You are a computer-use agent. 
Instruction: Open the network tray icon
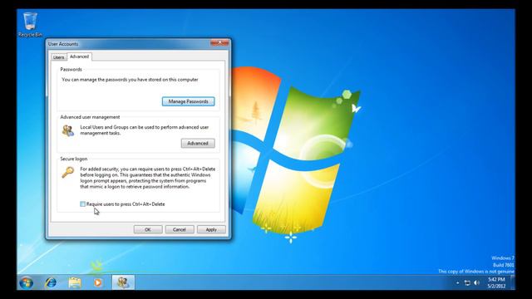(467, 282)
